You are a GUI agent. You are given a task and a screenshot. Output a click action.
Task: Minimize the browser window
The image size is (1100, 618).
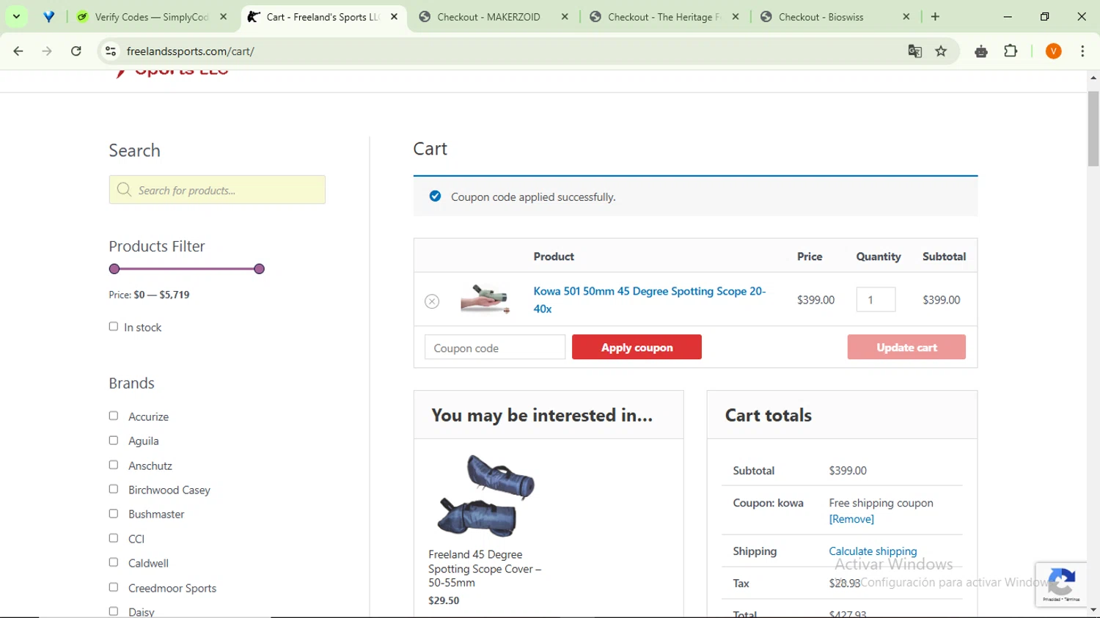(x=1008, y=17)
